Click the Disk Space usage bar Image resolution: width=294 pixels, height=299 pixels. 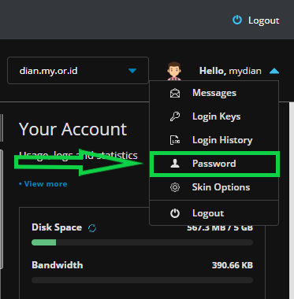142,242
